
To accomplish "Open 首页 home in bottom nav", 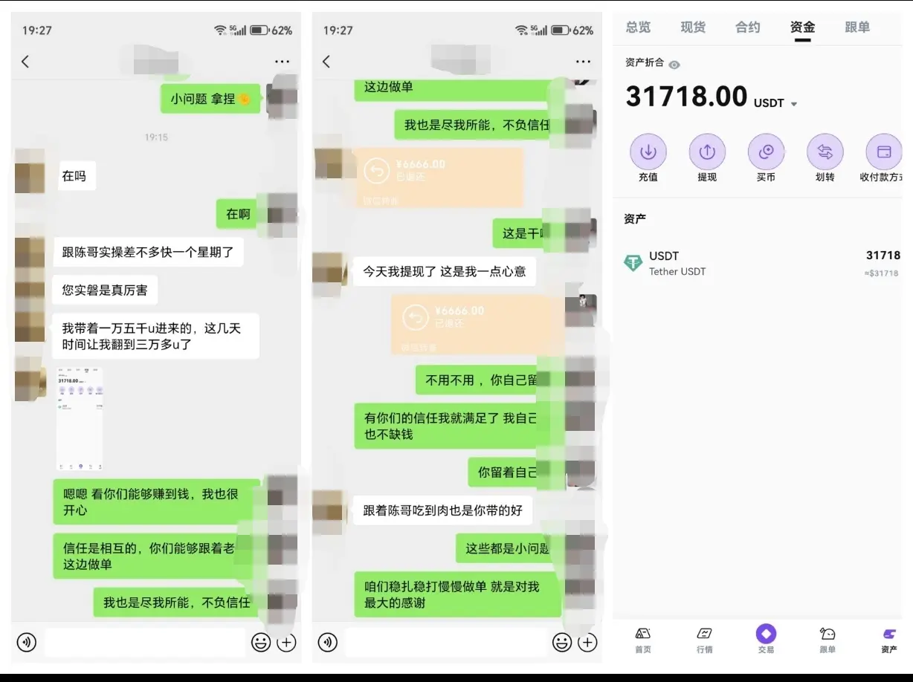I will click(x=643, y=639).
